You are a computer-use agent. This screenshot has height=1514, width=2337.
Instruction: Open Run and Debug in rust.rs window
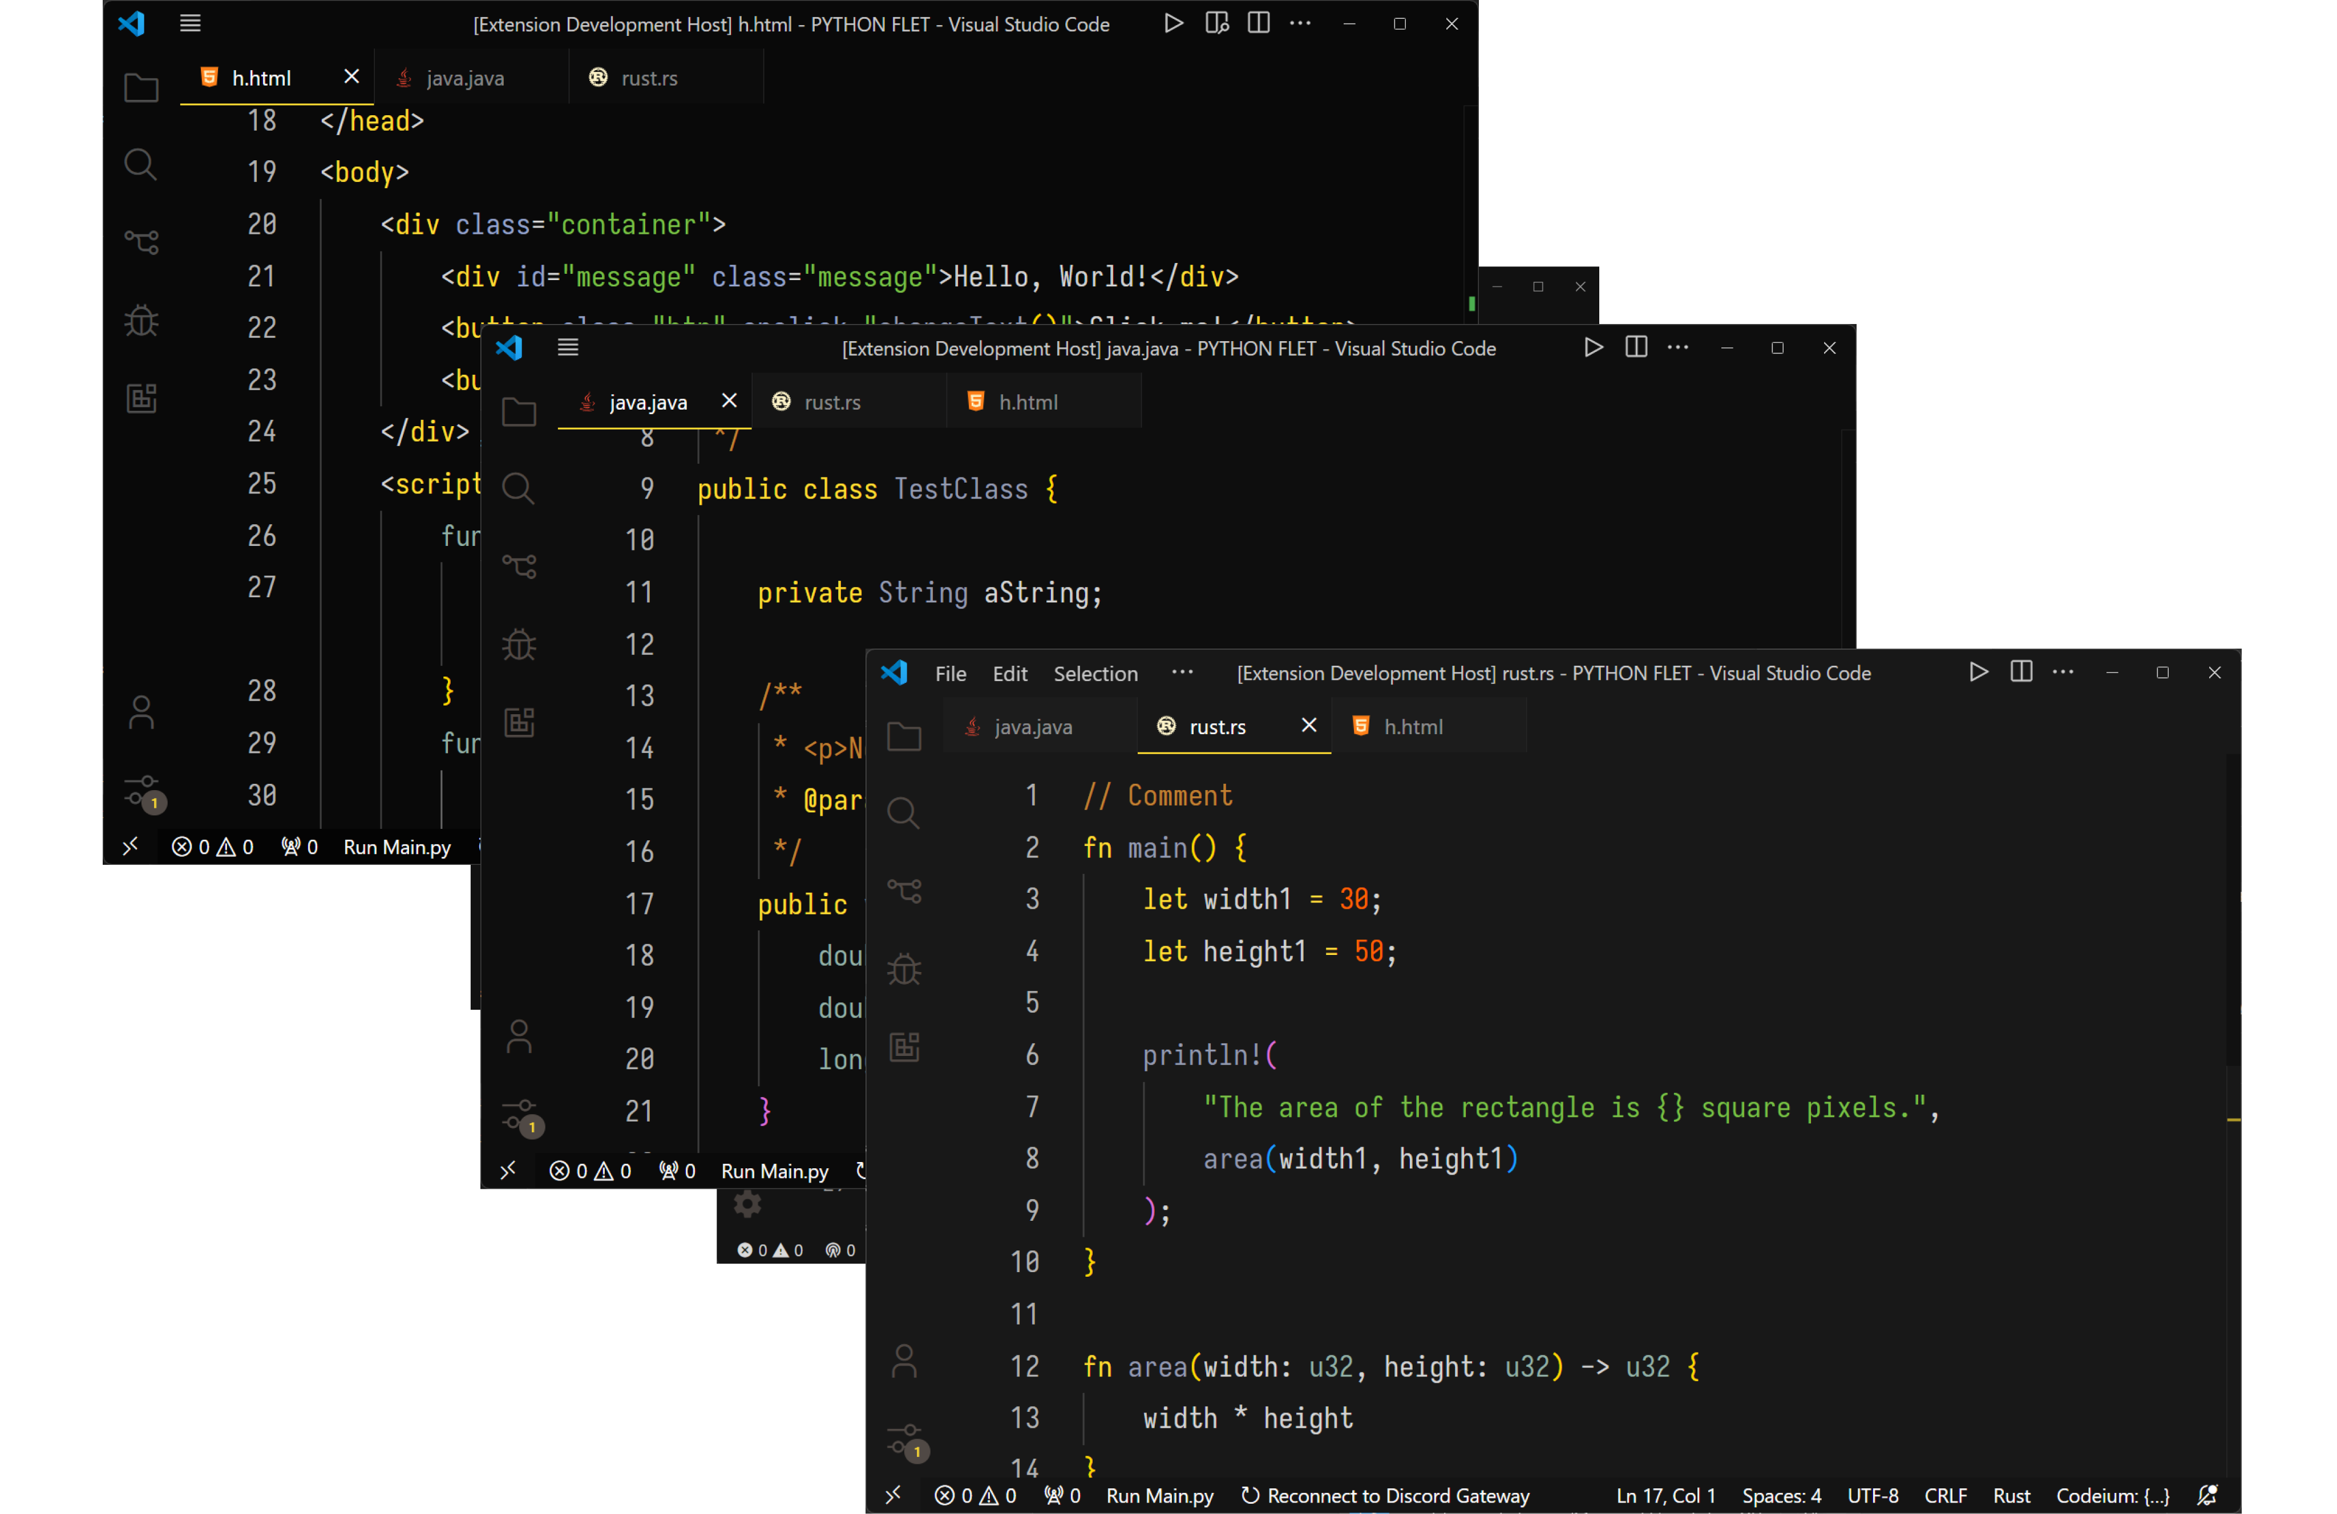(903, 970)
